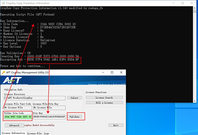Click Kill a License button
Screen dimensions: 198x135
click(104, 103)
